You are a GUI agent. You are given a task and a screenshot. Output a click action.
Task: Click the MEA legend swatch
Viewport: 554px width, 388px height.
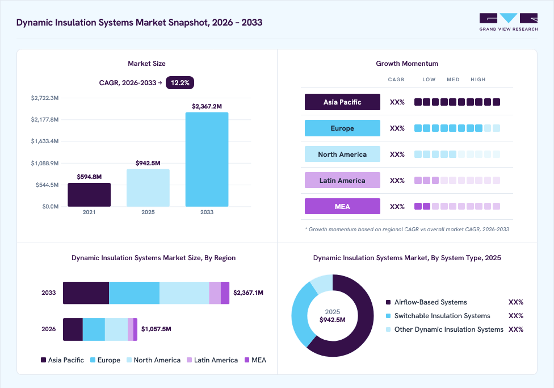point(247,360)
